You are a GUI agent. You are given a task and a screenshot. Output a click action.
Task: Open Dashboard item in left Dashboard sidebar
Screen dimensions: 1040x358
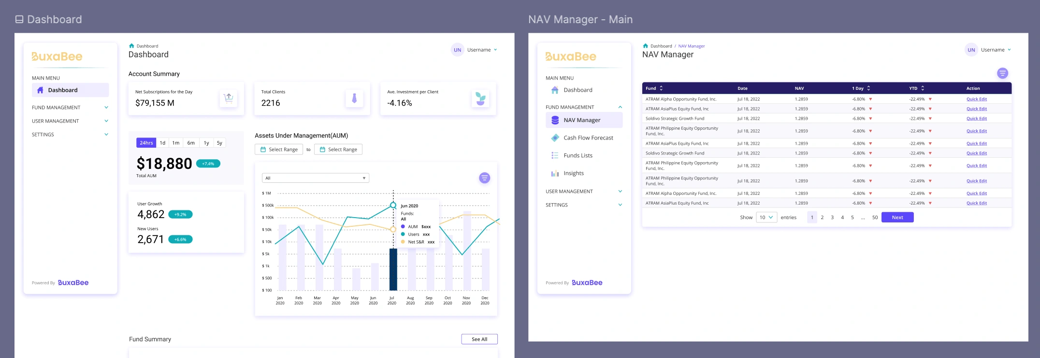[x=70, y=90]
